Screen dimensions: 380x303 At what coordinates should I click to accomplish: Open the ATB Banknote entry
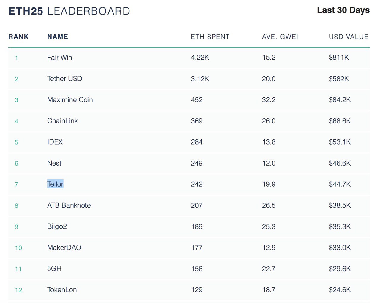click(x=69, y=205)
